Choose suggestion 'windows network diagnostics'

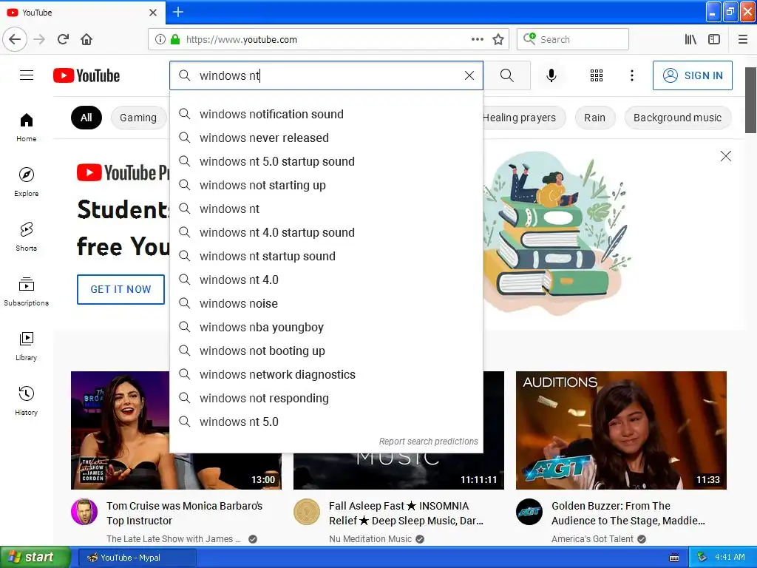point(326,374)
